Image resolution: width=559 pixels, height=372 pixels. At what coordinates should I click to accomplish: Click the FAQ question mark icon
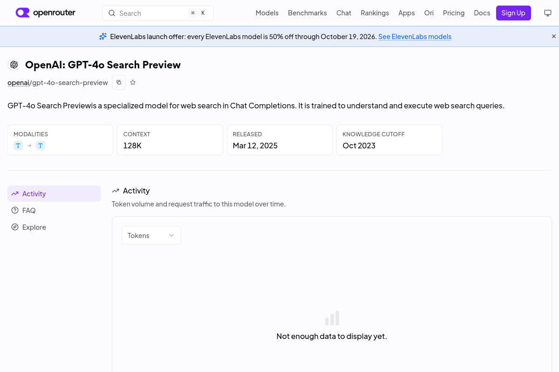tap(15, 210)
